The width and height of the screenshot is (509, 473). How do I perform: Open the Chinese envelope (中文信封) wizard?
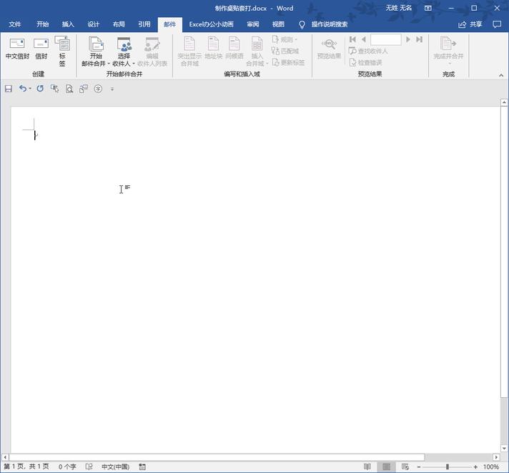(17, 49)
